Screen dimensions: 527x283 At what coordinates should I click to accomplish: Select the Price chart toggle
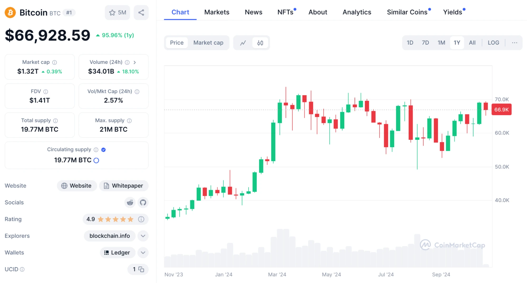pos(177,43)
